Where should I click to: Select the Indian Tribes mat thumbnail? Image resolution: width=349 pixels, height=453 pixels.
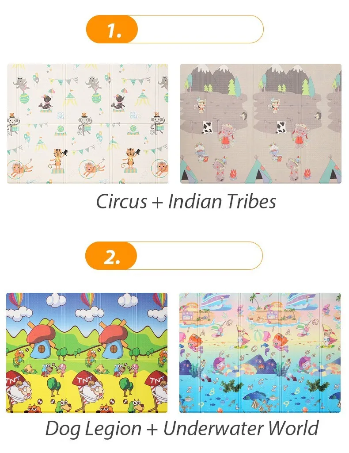pos(261,124)
